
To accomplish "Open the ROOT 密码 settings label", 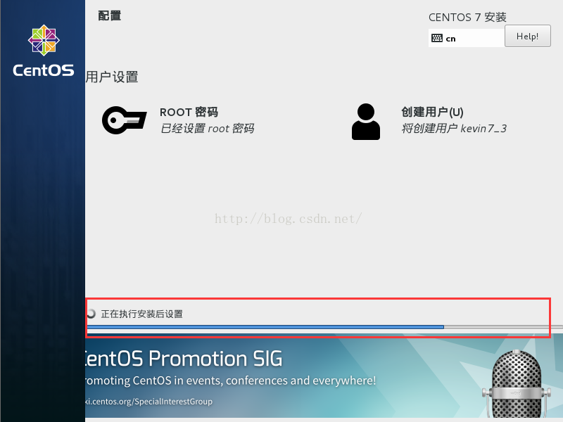I will pos(189,112).
